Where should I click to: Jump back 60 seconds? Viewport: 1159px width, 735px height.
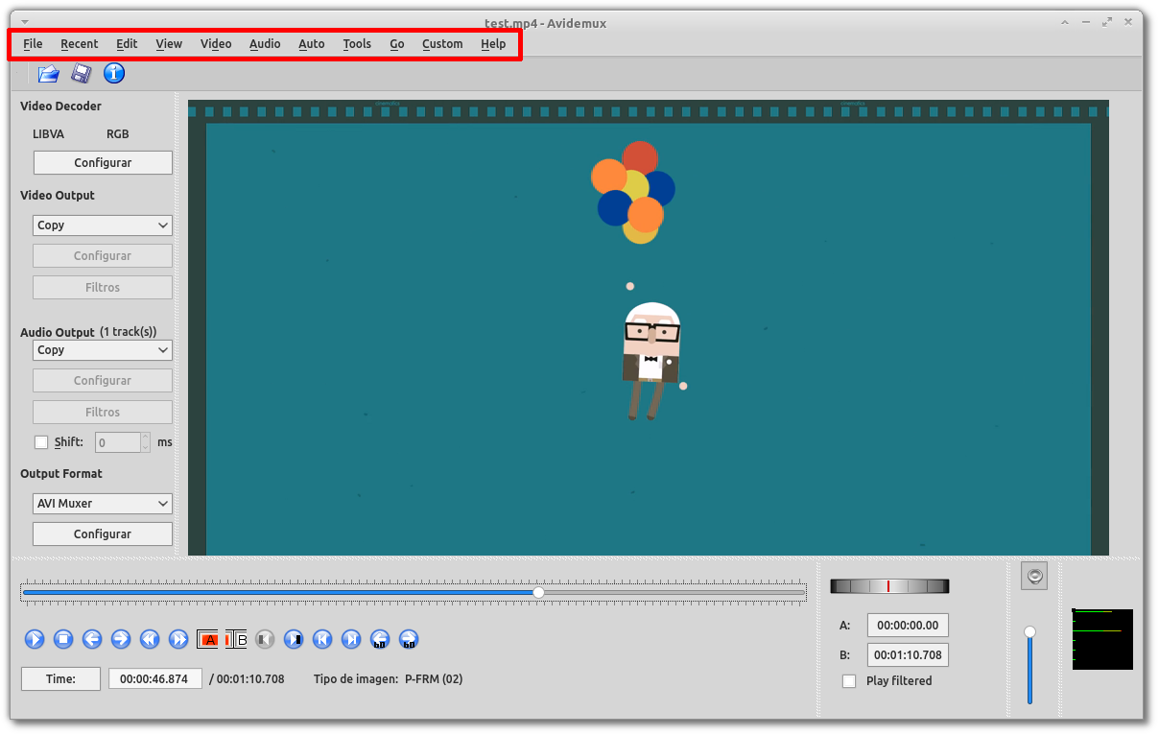click(380, 639)
